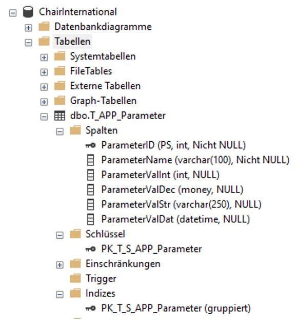Viewport: 297px width, 324px height.
Task: Collapse the Indizes folder
Action: click(60, 295)
